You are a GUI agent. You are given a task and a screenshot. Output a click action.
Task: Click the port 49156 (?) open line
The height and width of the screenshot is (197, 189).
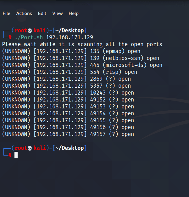coord(68,127)
